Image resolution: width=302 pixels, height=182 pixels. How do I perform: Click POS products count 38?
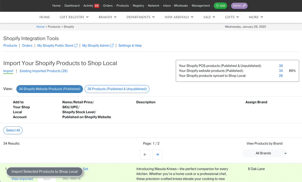click(x=281, y=66)
